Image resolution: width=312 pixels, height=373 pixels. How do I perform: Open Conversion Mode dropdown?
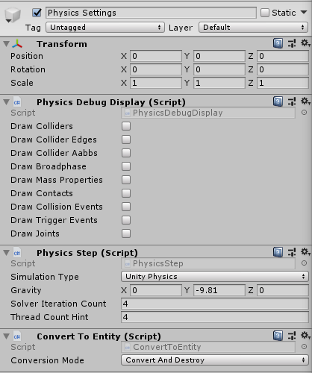coord(215,360)
